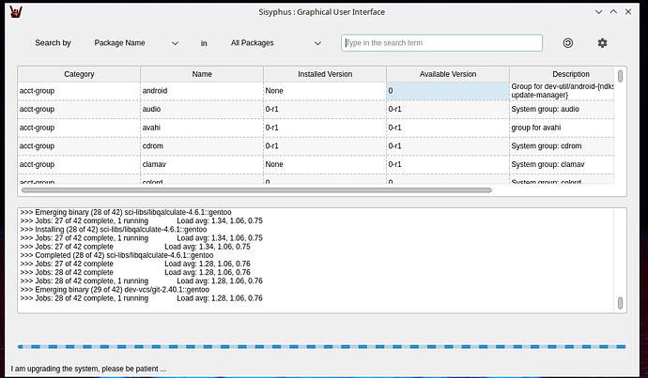648x378 pixels.
Task: Select the android package name cell
Action: click(202, 91)
